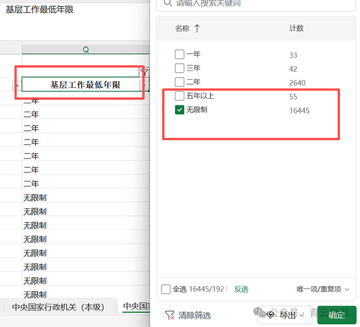Tick the 二年 filter option
This screenshot has height=327, width=360.
(179, 82)
